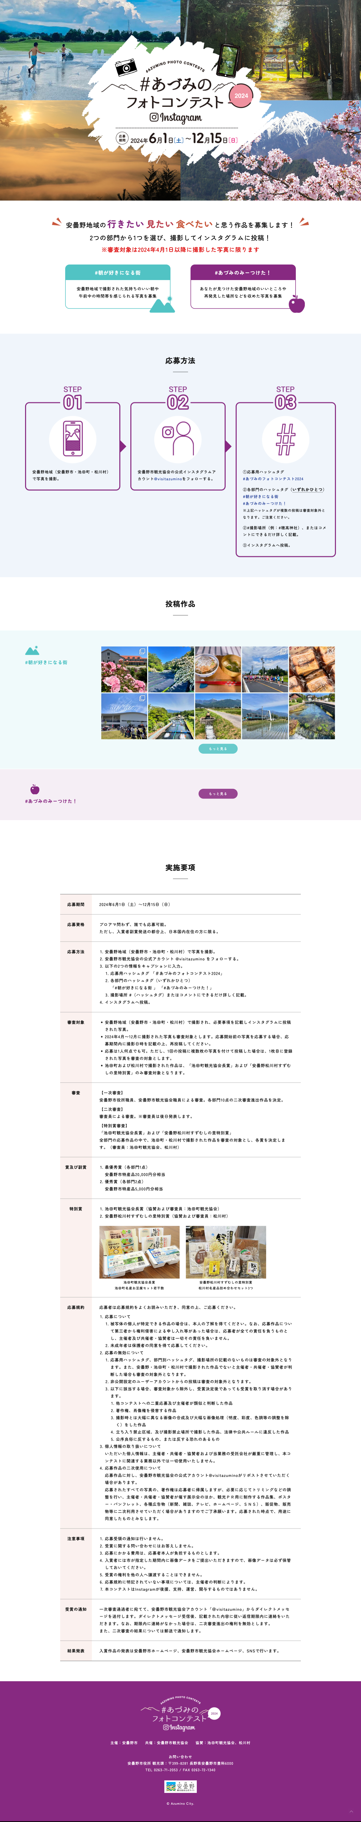Click the smartphone icon in STEP 01

click(72, 439)
